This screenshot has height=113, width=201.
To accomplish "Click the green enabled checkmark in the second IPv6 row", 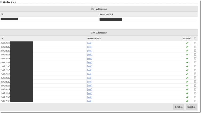I will tap(187, 47).
